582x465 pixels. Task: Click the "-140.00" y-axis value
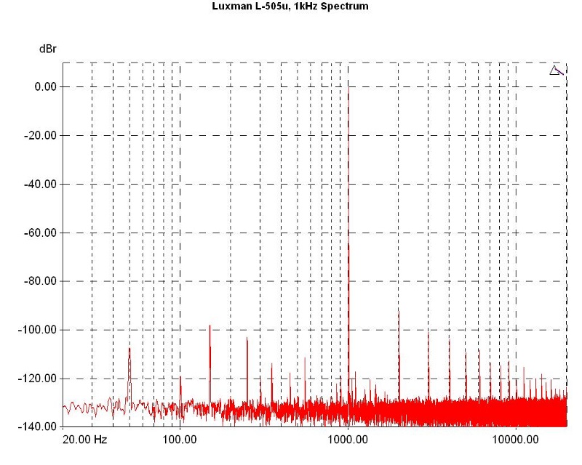[x=38, y=426]
